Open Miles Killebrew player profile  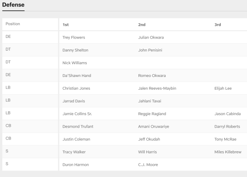[228, 152]
